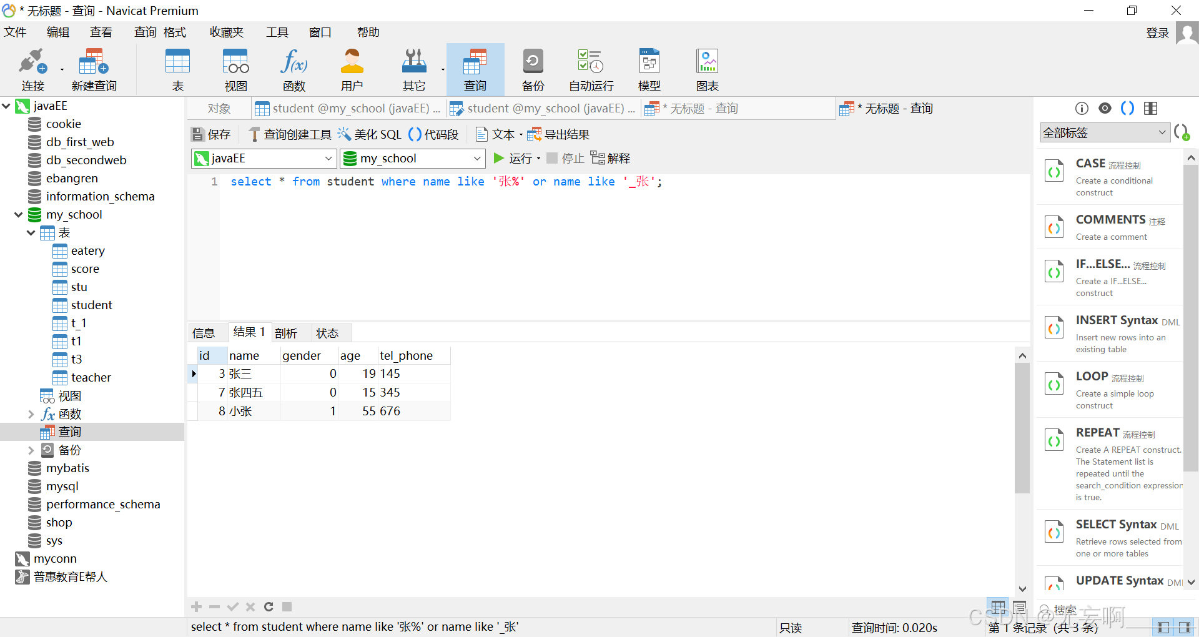Open the 表 tables toolbar icon
The image size is (1199, 637).
177,69
